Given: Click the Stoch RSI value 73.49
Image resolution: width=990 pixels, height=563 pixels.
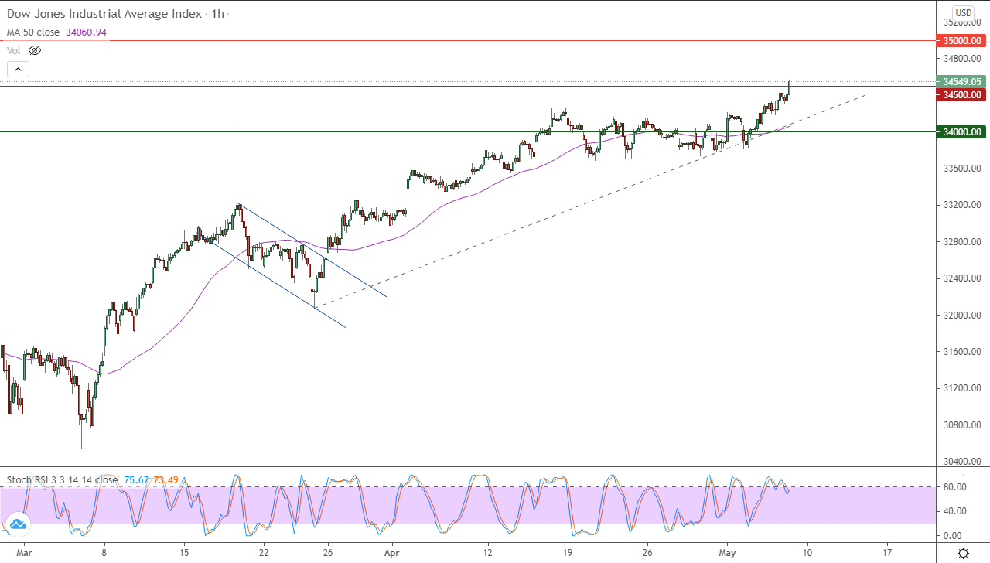Looking at the screenshot, I should [x=166, y=479].
